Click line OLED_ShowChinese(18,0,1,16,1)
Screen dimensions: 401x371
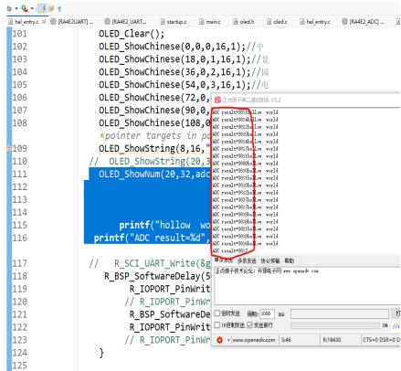(x=174, y=59)
